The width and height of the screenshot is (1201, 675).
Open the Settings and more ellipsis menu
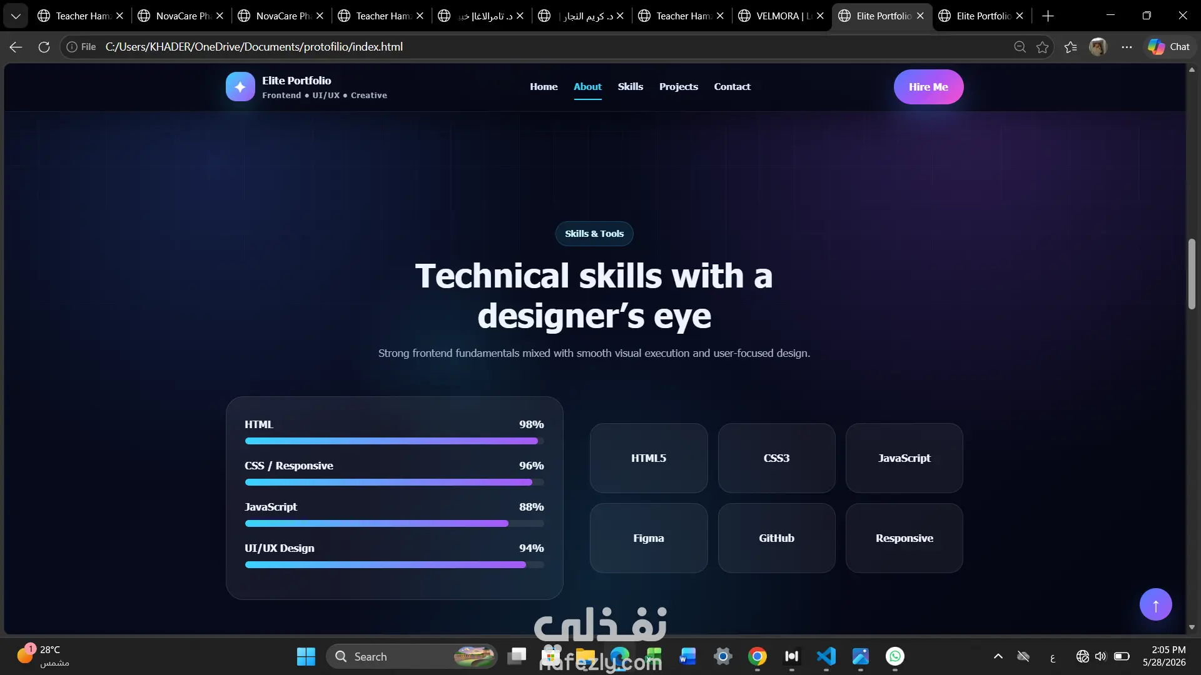click(x=1127, y=47)
